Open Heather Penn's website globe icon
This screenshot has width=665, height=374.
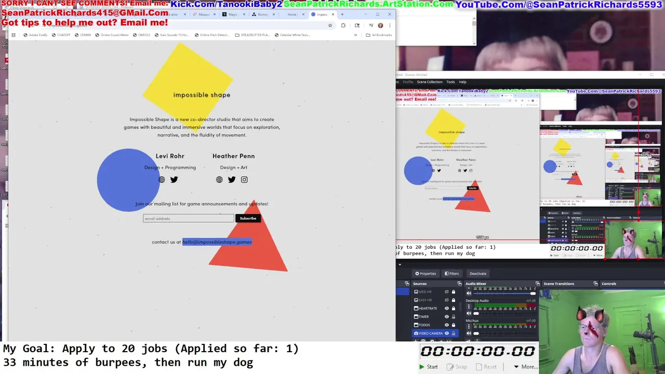pos(219,180)
